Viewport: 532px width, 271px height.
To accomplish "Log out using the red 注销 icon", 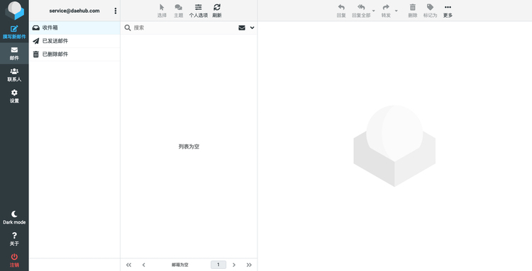I will tap(14, 260).
